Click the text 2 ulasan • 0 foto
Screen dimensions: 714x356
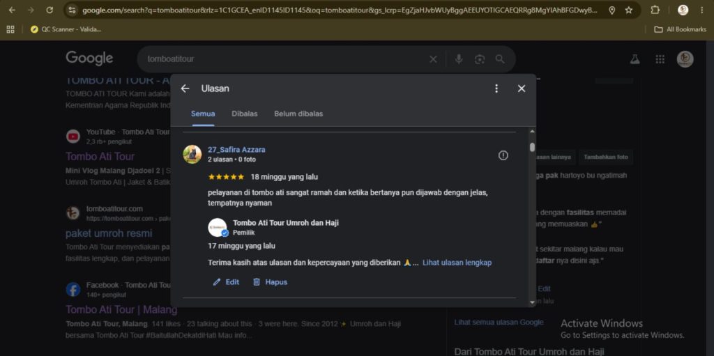231,160
